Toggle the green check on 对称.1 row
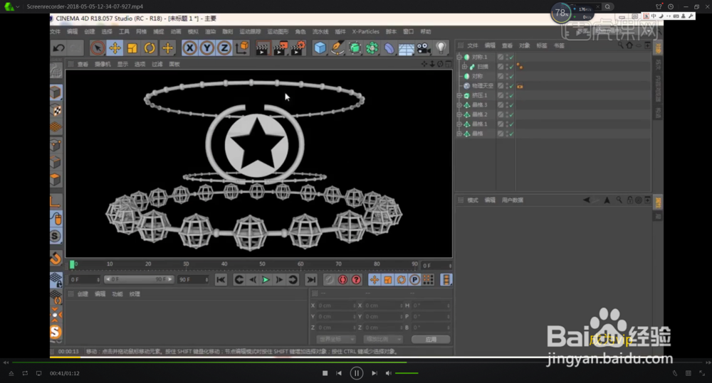Image resolution: width=712 pixels, height=383 pixels. click(x=512, y=57)
